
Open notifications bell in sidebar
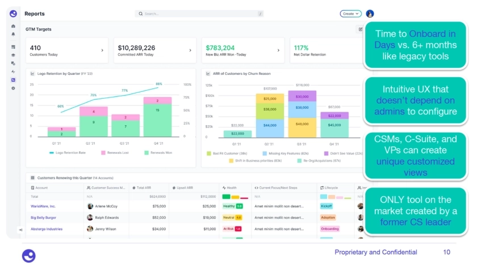[14, 34]
